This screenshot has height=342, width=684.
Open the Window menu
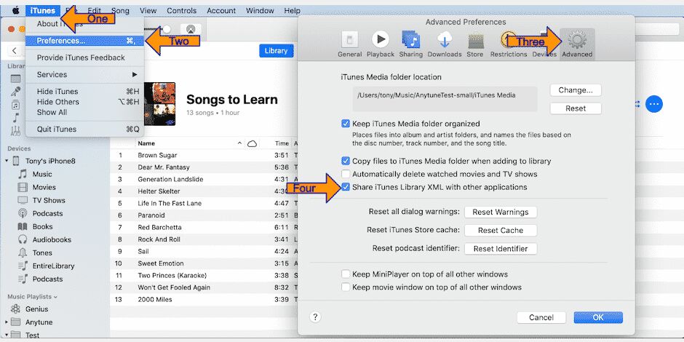pyautogui.click(x=260, y=10)
